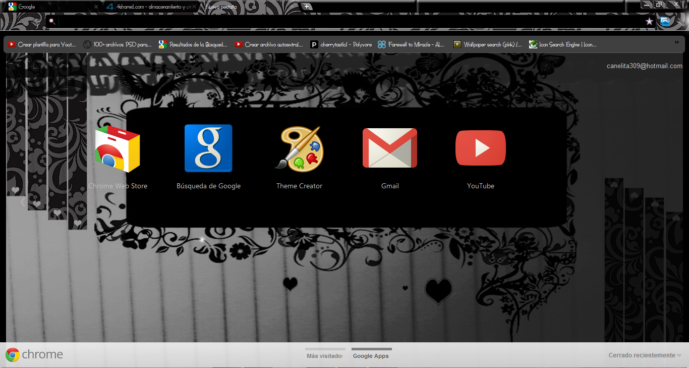689x368 pixels.
Task: Expand the bookmarks overflow chevron
Action: coord(676,43)
